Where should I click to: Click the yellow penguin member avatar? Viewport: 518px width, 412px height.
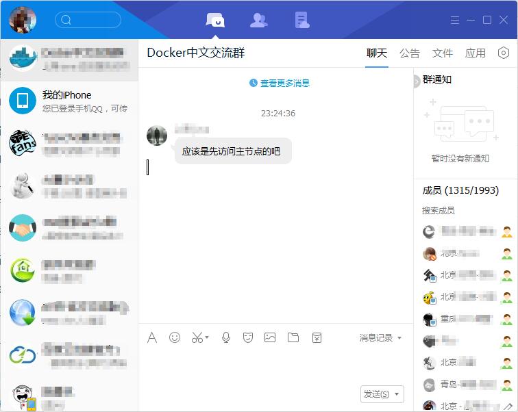click(x=430, y=298)
